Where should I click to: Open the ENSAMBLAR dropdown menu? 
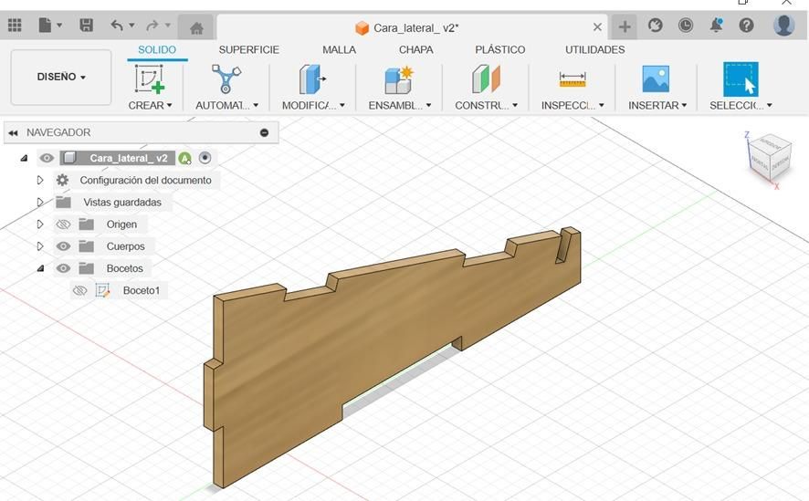tap(400, 105)
